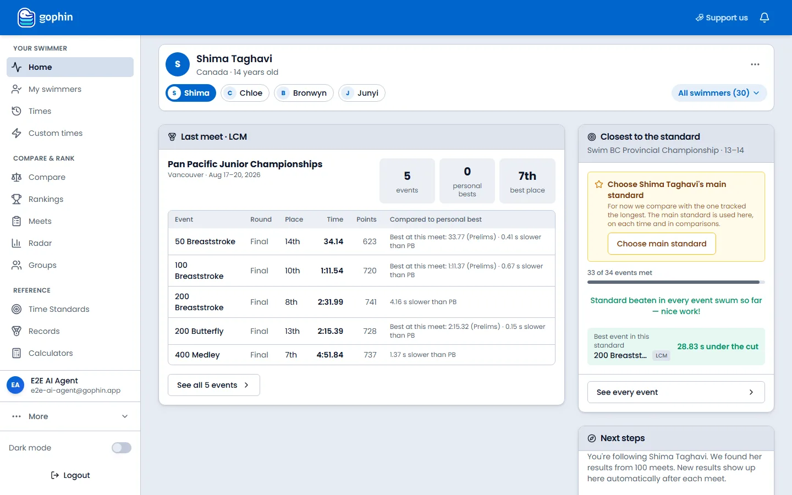Select the 400 Medley event row
792x495 pixels.
click(361, 355)
